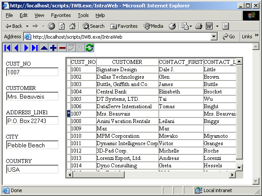Image resolution: width=262 pixels, height=196 pixels.
Task: Click the Discuss toolbar icon
Action: [225, 26]
